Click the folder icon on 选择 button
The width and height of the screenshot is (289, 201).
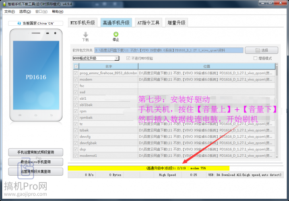258,50
